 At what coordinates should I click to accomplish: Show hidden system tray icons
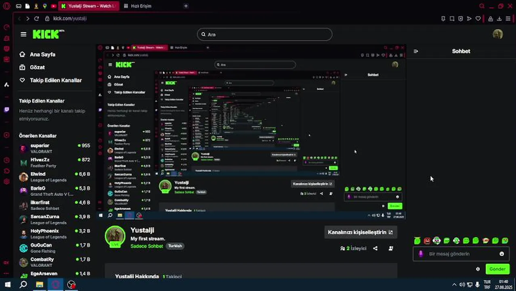point(454,285)
